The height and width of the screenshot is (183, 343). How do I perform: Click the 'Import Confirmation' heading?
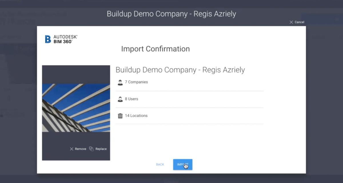[x=155, y=49]
